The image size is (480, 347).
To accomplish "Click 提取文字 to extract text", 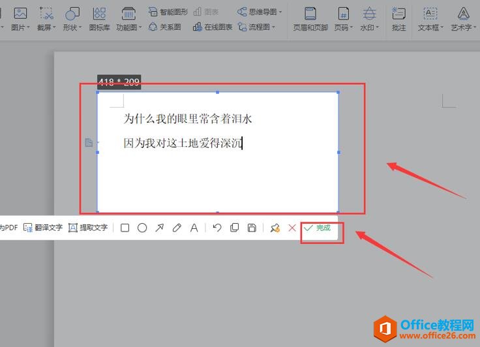I will (x=88, y=228).
